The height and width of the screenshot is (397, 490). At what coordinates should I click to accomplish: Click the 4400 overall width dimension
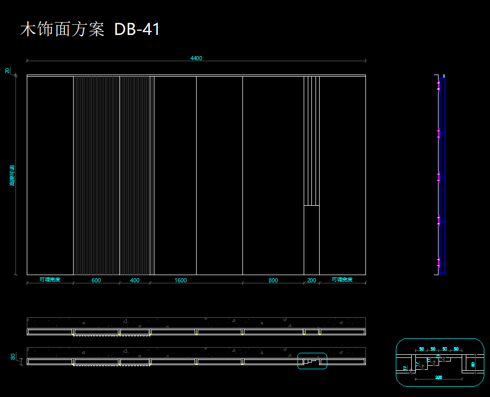tap(196, 58)
